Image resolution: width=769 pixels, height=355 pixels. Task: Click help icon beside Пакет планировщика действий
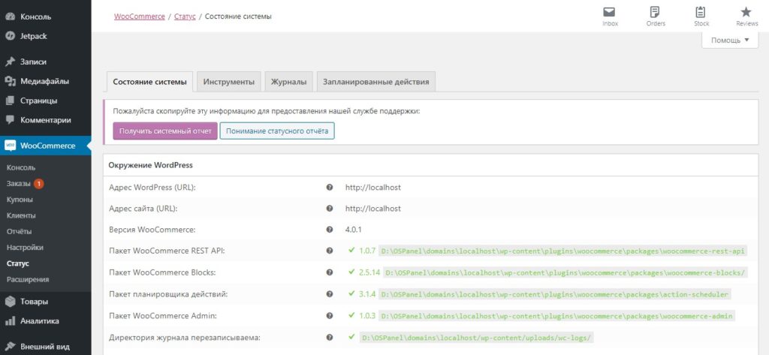click(x=330, y=293)
